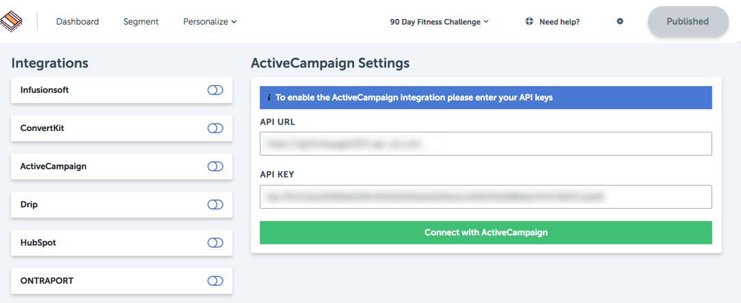The height and width of the screenshot is (303, 741).
Task: Expand the Personalize dropdown menu
Action: coord(210,22)
